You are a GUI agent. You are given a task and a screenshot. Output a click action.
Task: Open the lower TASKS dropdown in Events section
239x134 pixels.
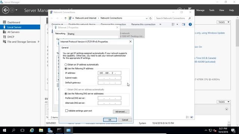pos(223,102)
